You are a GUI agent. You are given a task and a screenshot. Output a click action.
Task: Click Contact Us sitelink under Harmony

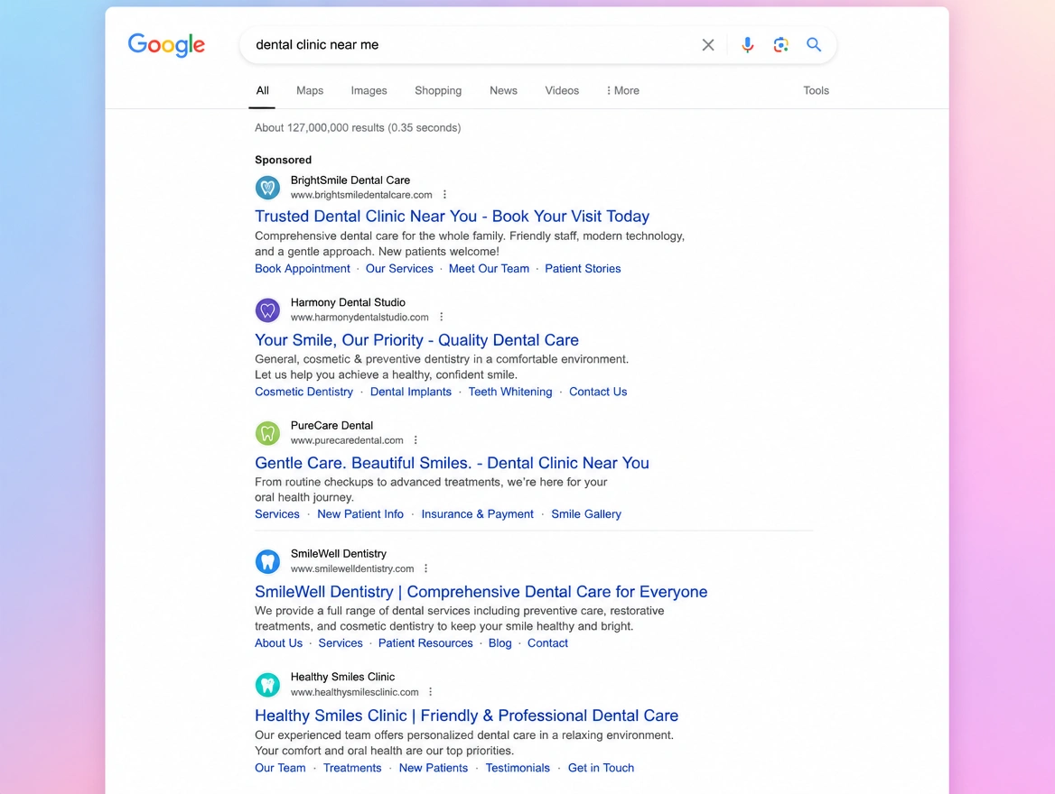click(x=598, y=392)
